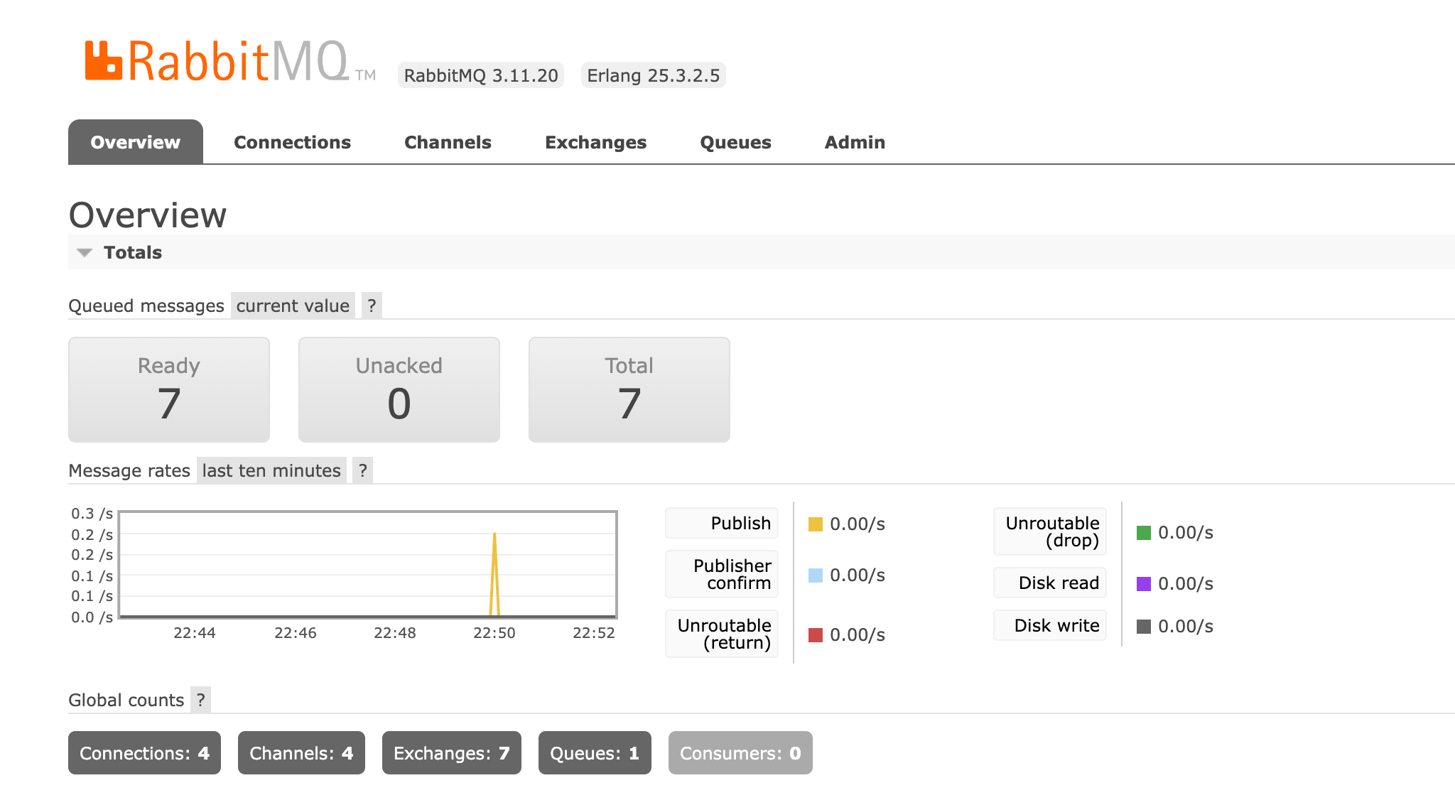The width and height of the screenshot is (1455, 800).
Task: Click the yellow Publish rate legend marker
Action: click(814, 523)
